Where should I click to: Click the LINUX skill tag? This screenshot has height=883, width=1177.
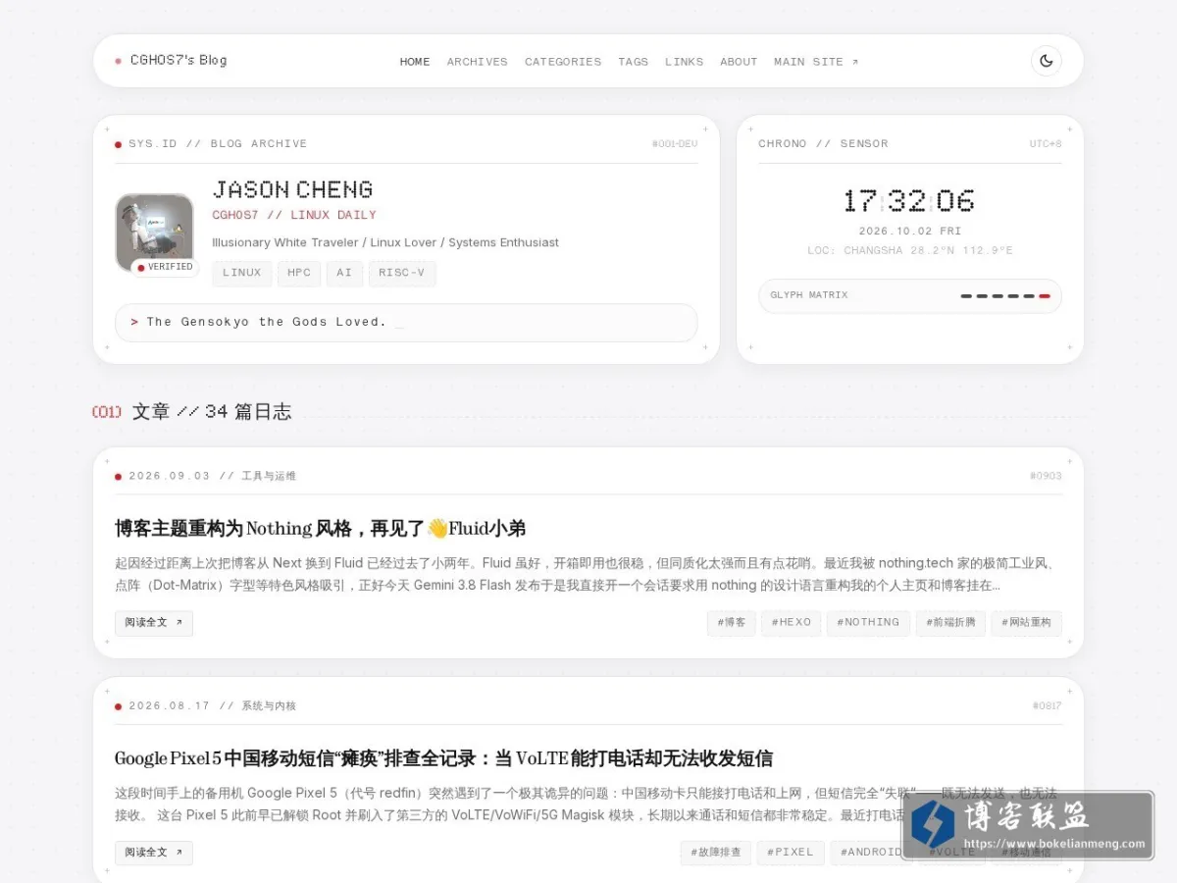(x=241, y=273)
